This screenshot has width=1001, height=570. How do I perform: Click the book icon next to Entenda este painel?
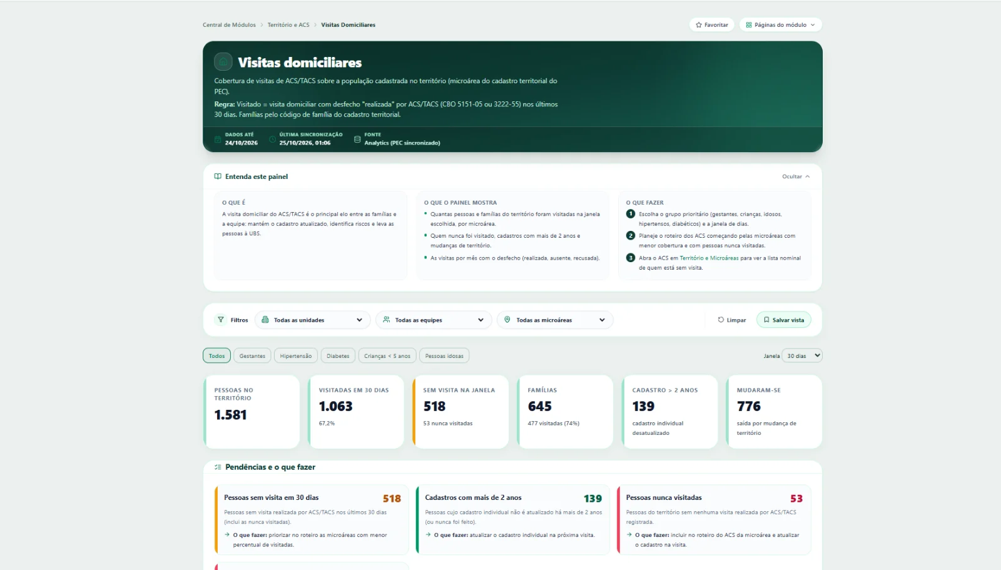click(218, 176)
